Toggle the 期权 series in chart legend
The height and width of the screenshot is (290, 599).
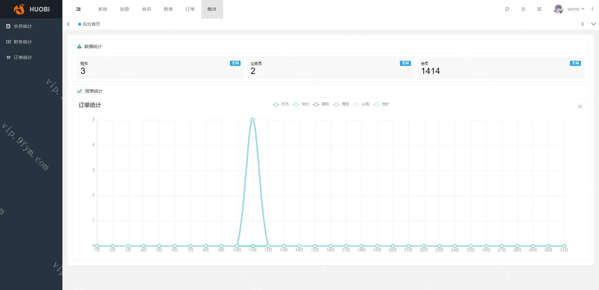[321, 104]
